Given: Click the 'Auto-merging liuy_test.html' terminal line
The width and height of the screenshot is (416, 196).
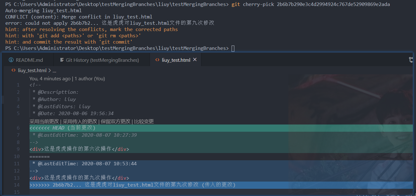Looking at the screenshot, I should pos(43,11).
